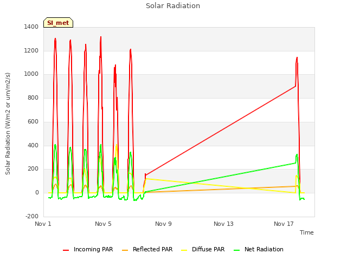
Task: Click the 400 y-axis tick label
Action: coord(33,146)
